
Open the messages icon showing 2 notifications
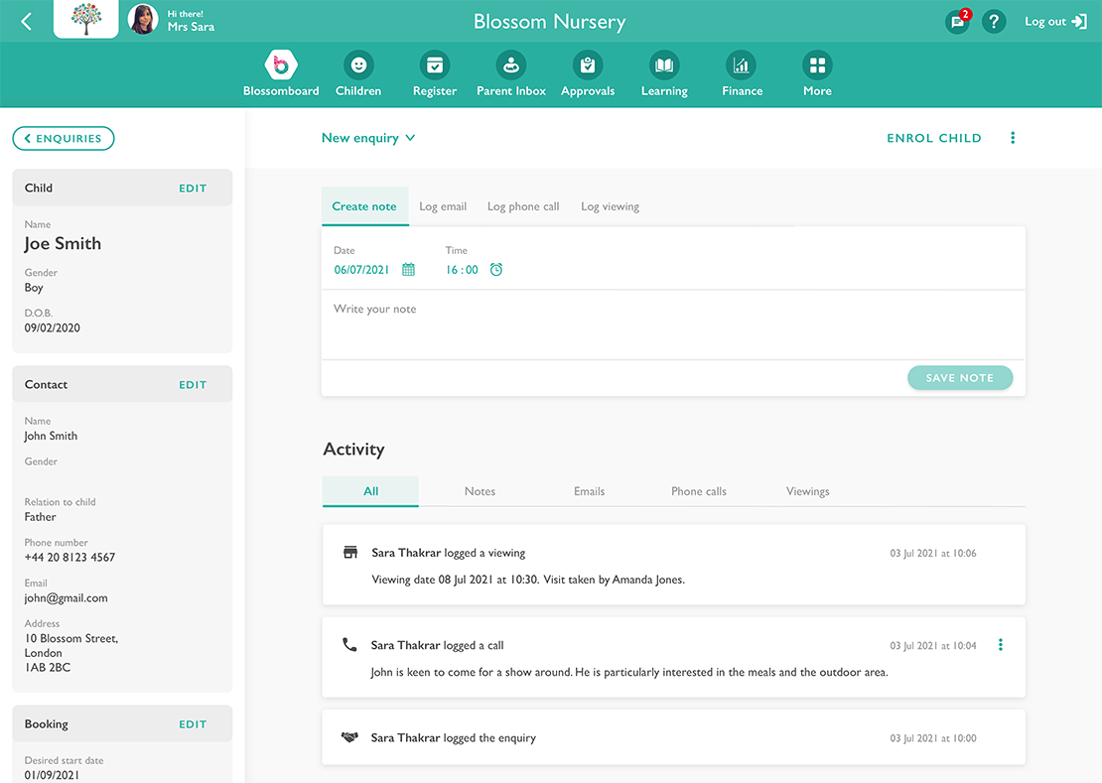tap(956, 21)
